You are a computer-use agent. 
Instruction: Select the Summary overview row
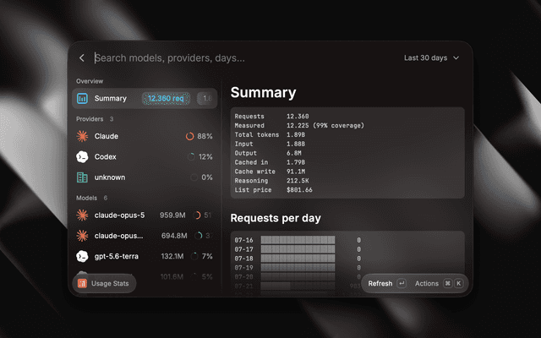pyautogui.click(x=145, y=98)
